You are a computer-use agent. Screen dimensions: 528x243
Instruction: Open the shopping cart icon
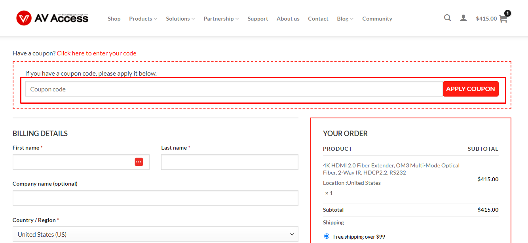503,19
